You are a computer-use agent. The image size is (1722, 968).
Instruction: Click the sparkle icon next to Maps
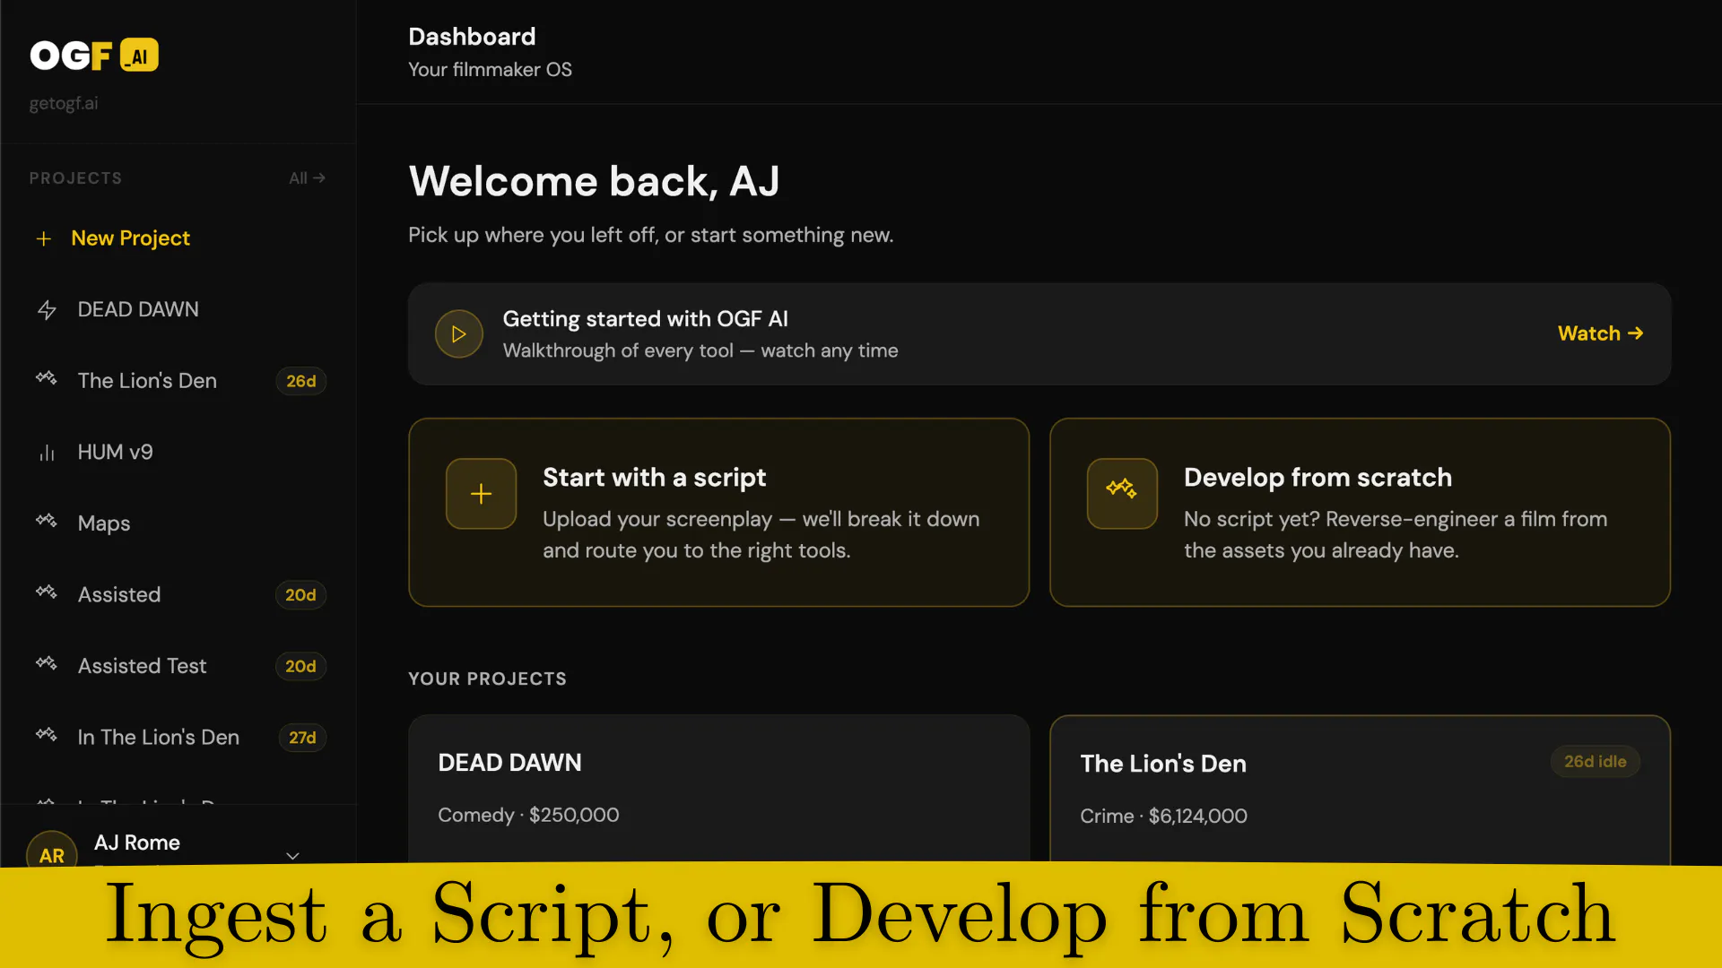pos(47,522)
